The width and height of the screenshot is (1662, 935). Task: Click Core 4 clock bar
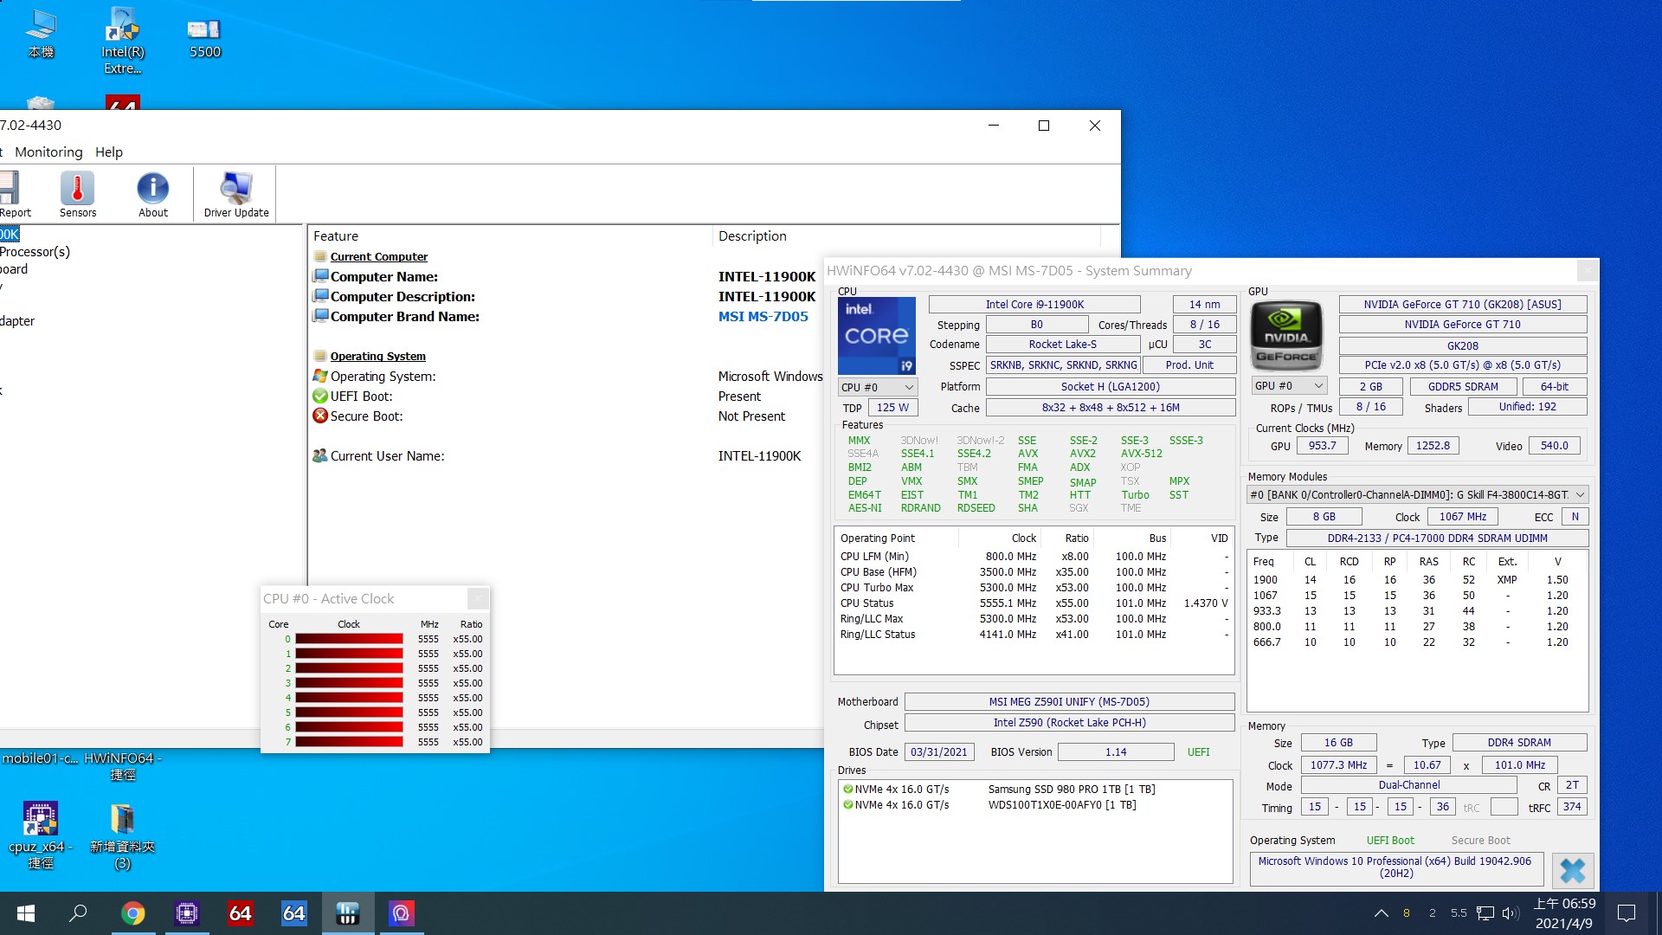coord(349,697)
